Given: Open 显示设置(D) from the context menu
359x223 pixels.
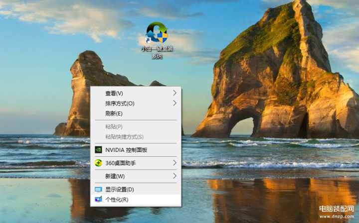Looking at the screenshot, I should coord(136,190).
